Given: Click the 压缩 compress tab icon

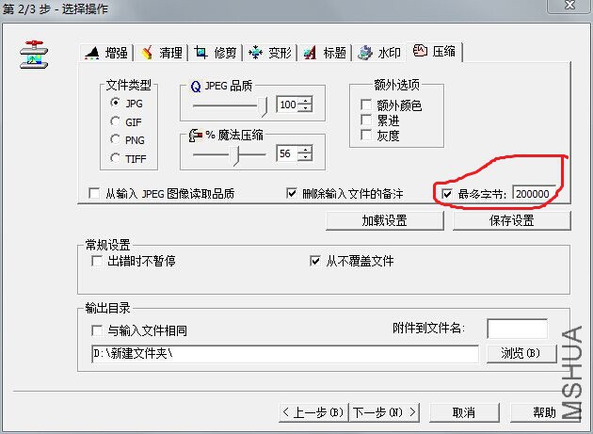Looking at the screenshot, I should [x=420, y=50].
